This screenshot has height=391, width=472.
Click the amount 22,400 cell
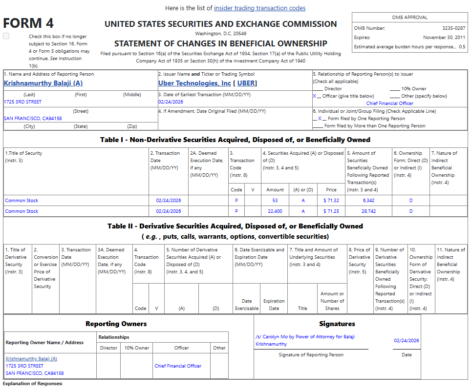click(275, 211)
